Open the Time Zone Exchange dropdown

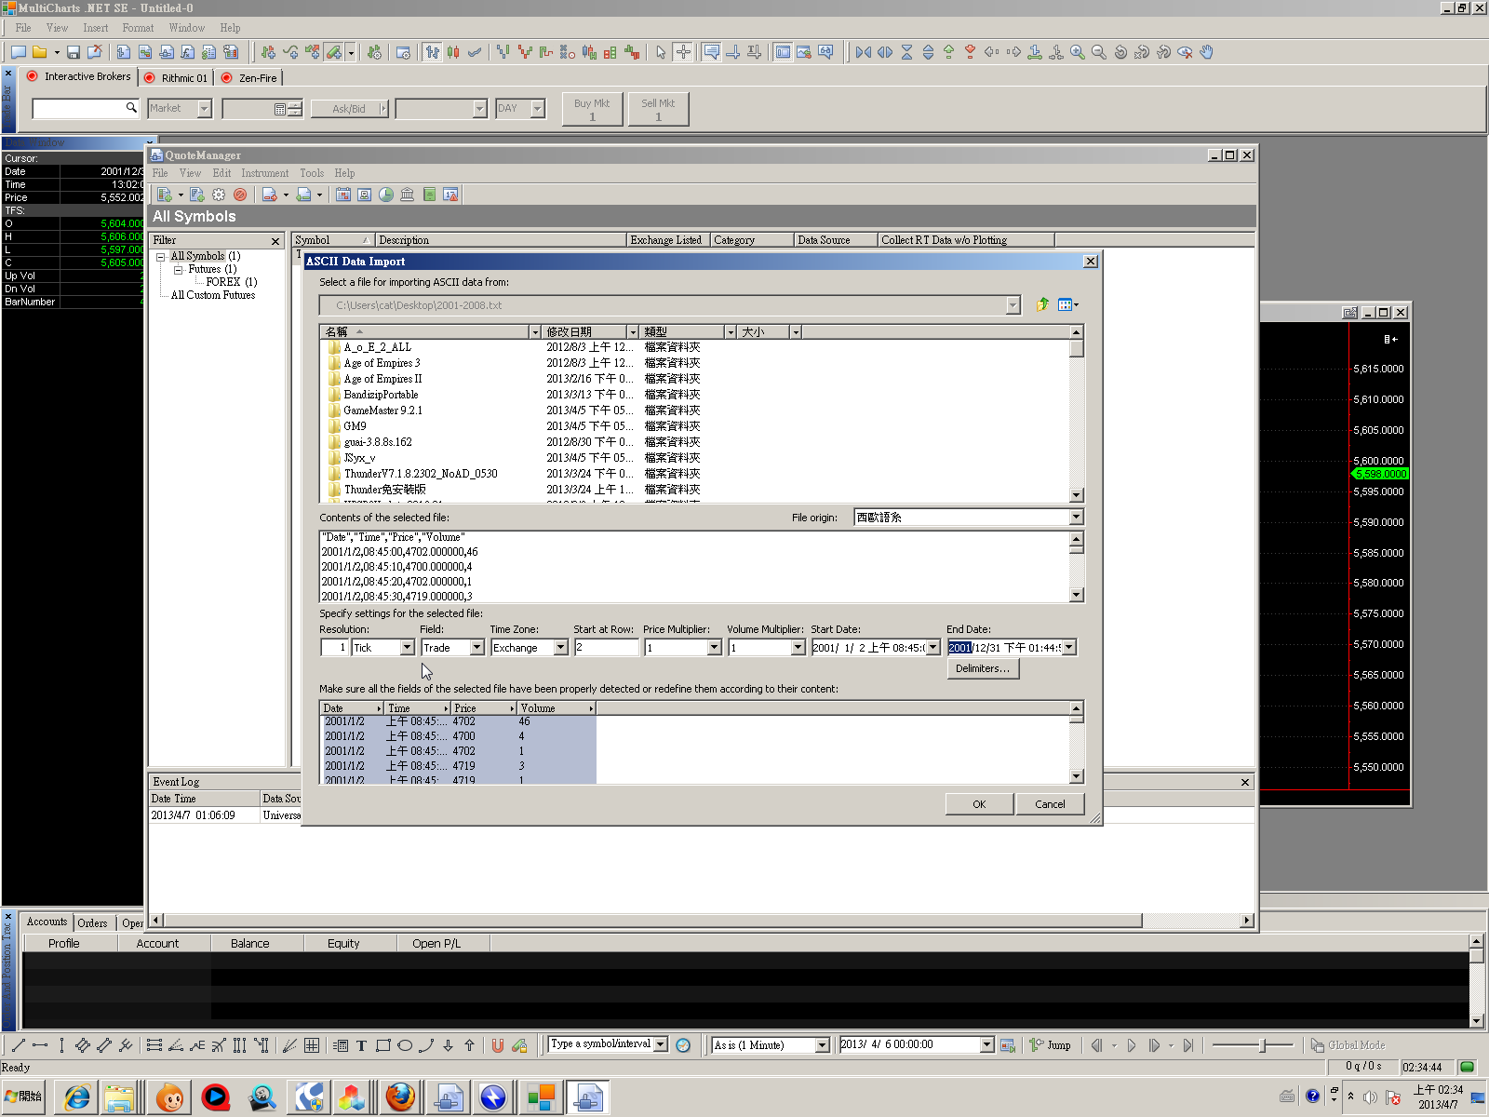click(560, 648)
